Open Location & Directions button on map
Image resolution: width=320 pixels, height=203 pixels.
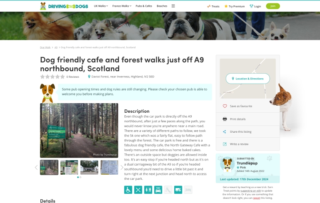pyautogui.click(x=247, y=79)
